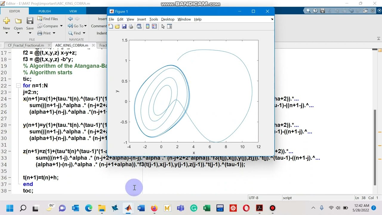Expand the Open dropdown arrow
The height and width of the screenshot is (215, 382).
pyautogui.click(x=18, y=33)
